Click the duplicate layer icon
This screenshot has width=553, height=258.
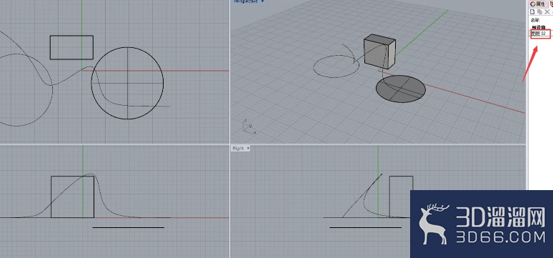coord(540,12)
